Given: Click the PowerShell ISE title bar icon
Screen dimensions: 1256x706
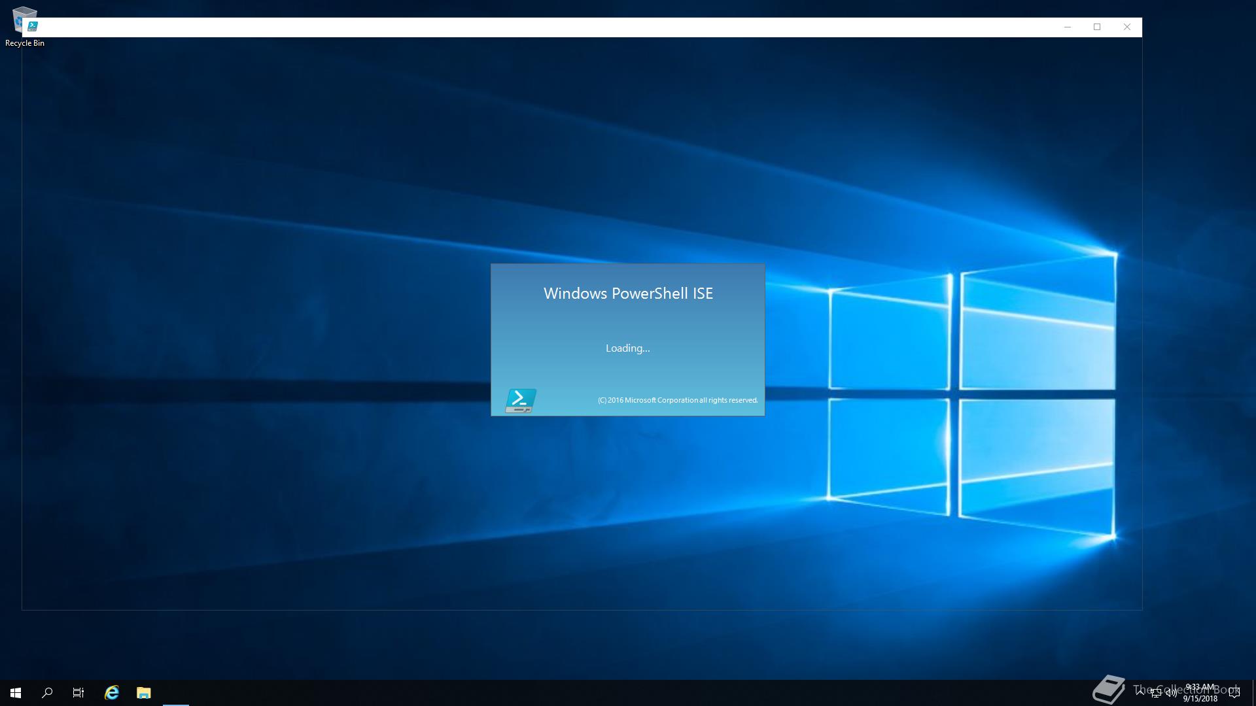Looking at the screenshot, I should click(x=33, y=27).
